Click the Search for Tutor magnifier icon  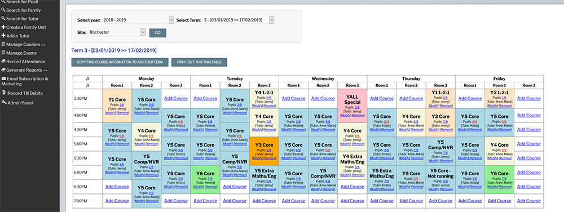pos(3,19)
